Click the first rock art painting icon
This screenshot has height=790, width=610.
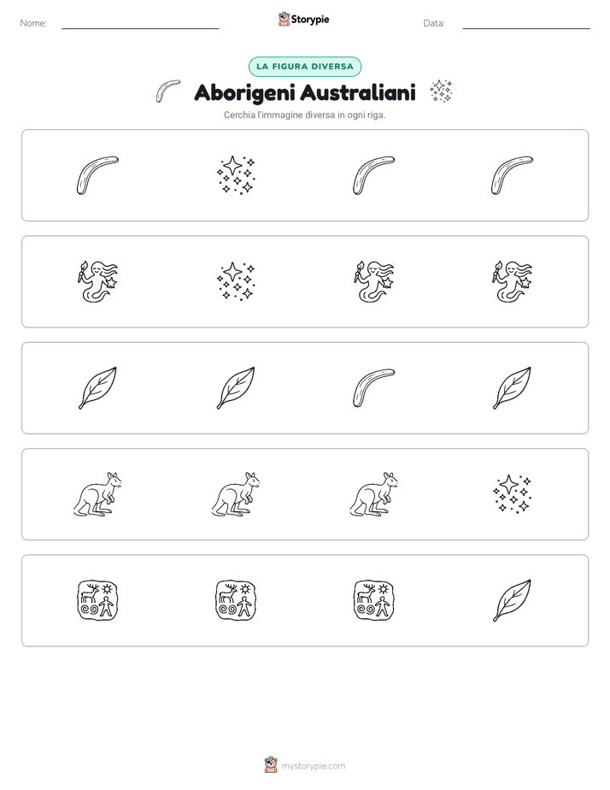97,600
